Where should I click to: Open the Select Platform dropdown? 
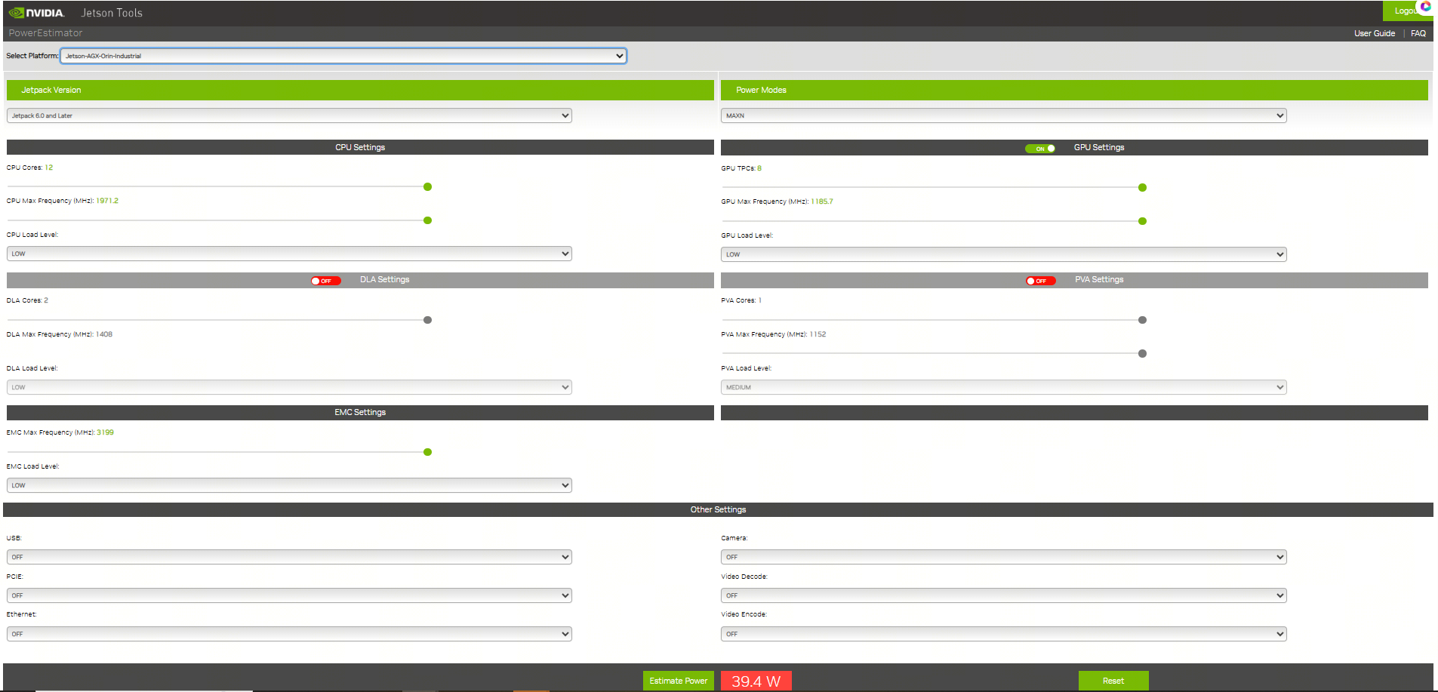[x=343, y=56]
